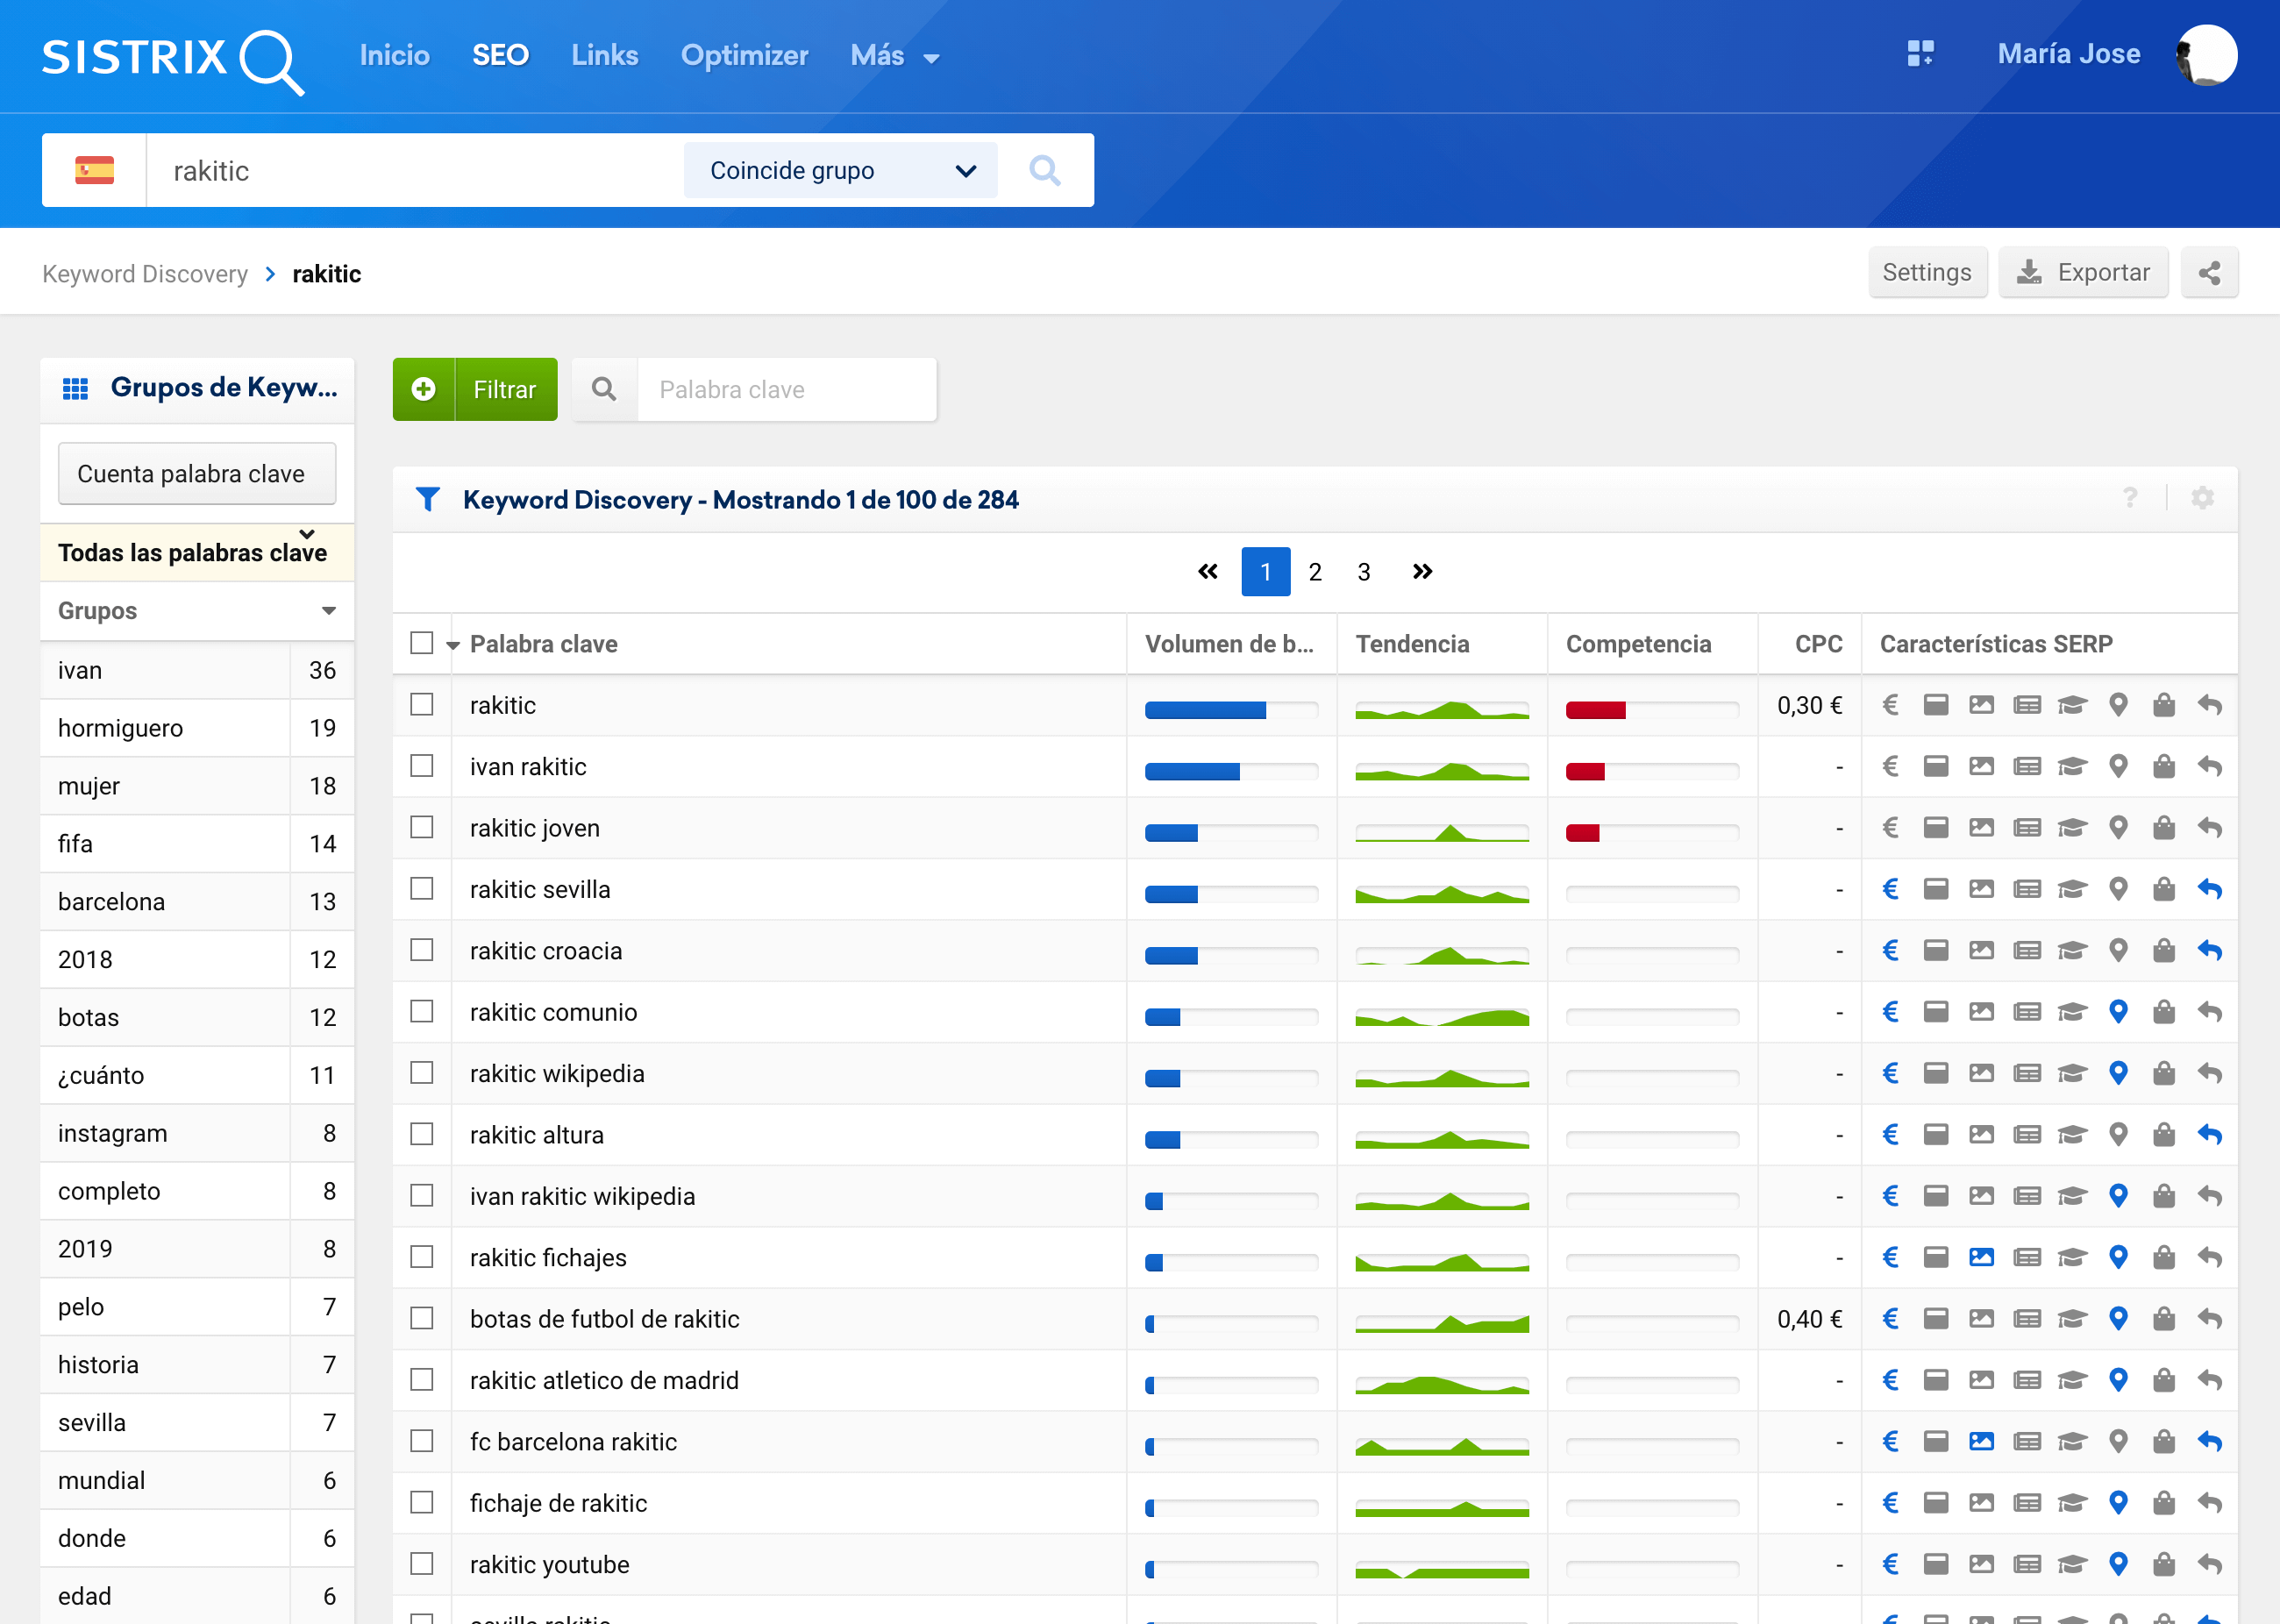This screenshot has width=2280, height=1624.
Task: Open the Optimizer section
Action: (744, 55)
